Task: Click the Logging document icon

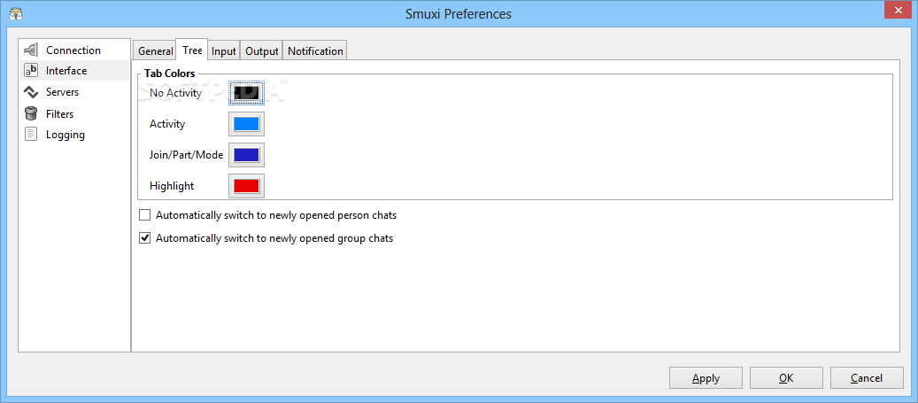Action: [x=31, y=134]
